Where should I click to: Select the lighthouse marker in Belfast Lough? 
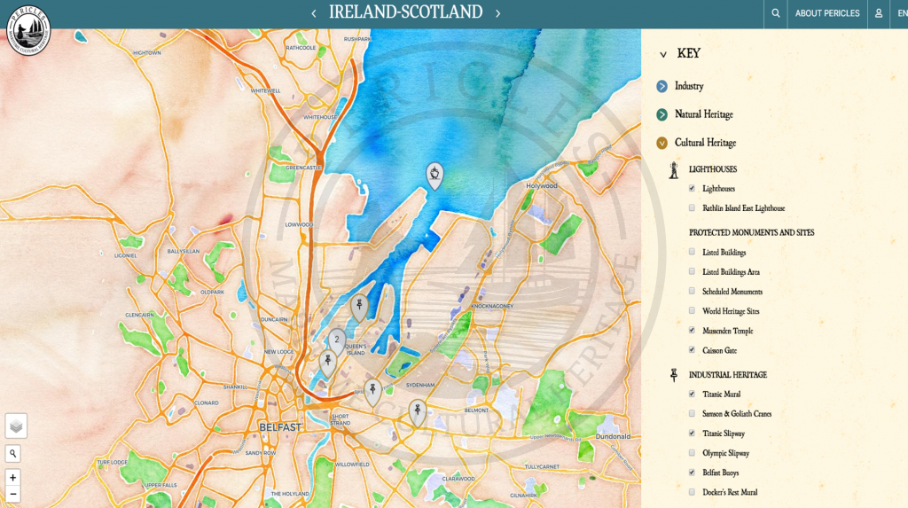(434, 175)
